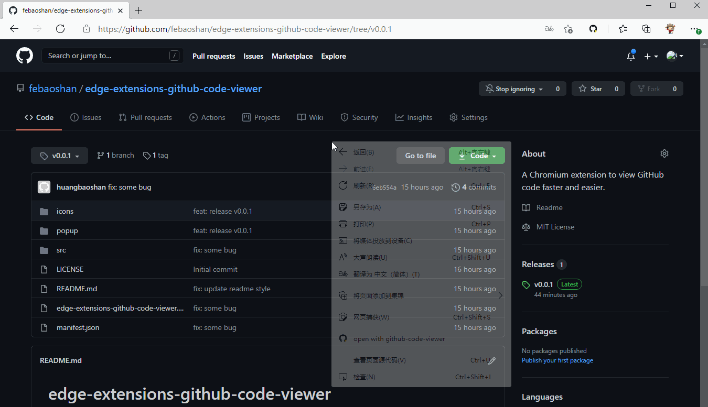Open the febaoshan owner link
The height and width of the screenshot is (407, 708).
[x=52, y=89]
